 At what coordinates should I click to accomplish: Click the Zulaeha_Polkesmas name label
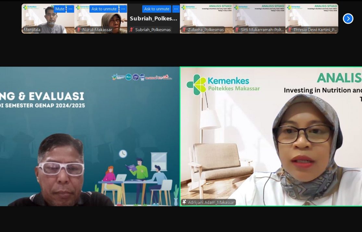(x=206, y=30)
